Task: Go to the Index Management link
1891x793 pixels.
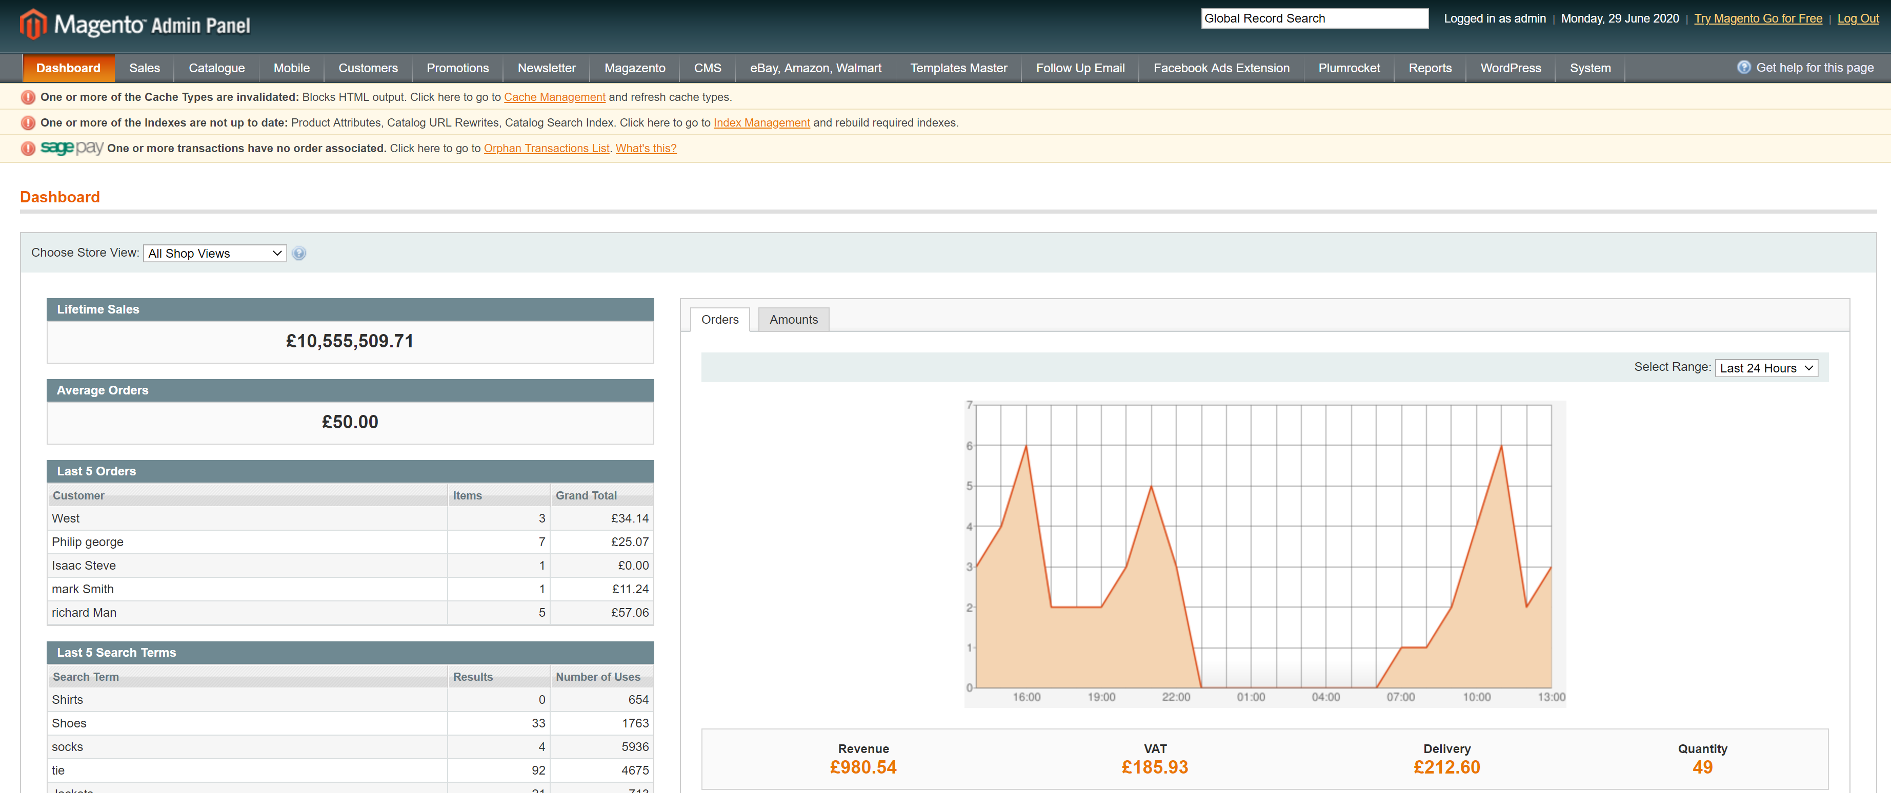Action: click(761, 122)
